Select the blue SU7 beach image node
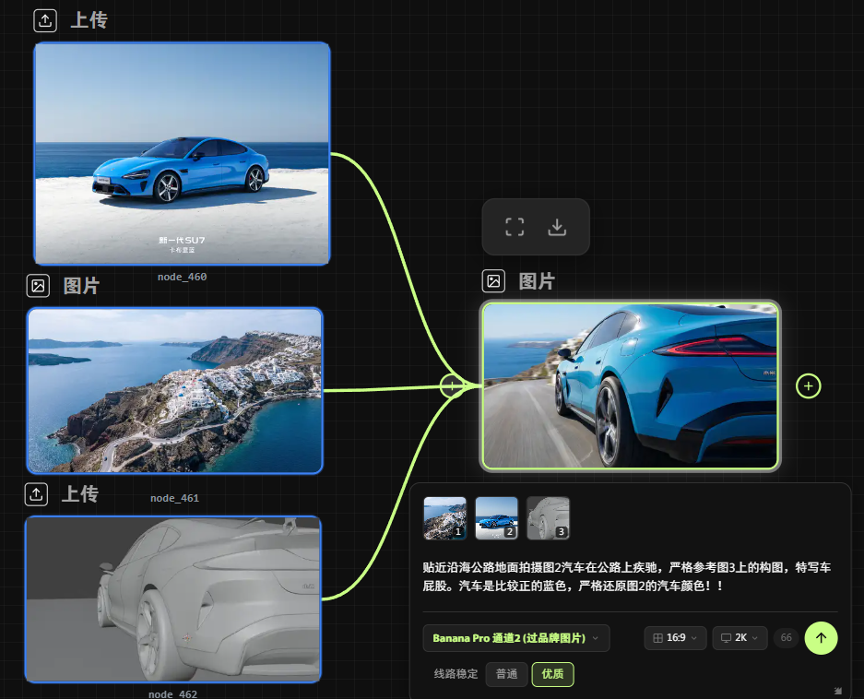This screenshot has width=864, height=699. click(x=182, y=153)
